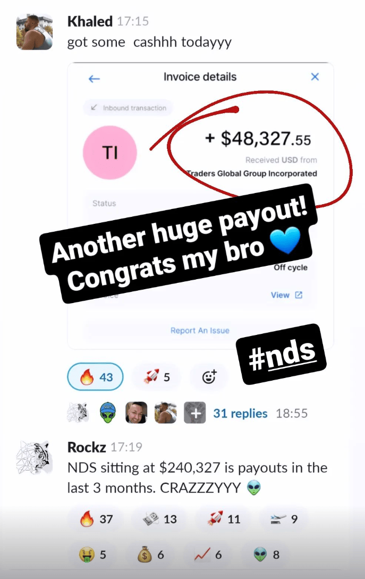Click Report An Issue link

pos(200,331)
